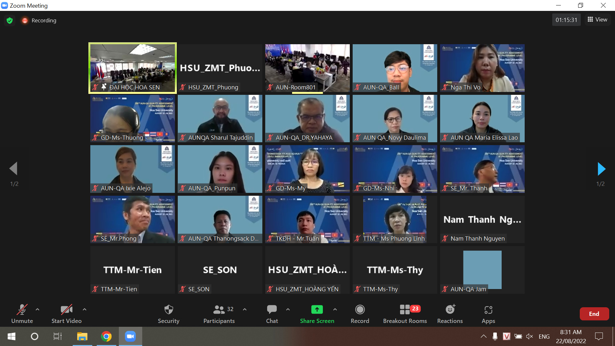Open the View layout menu
This screenshot has height=346, width=615.
point(597,20)
